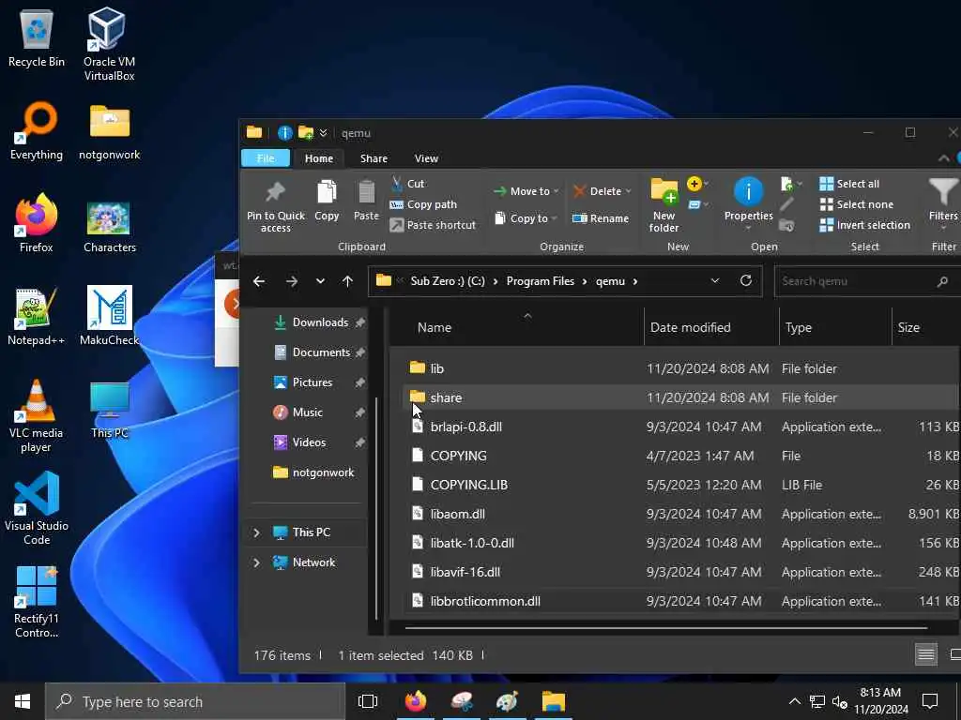The image size is (961, 720).
Task: Open notgonwork in navigation pane
Action: [x=313, y=472]
